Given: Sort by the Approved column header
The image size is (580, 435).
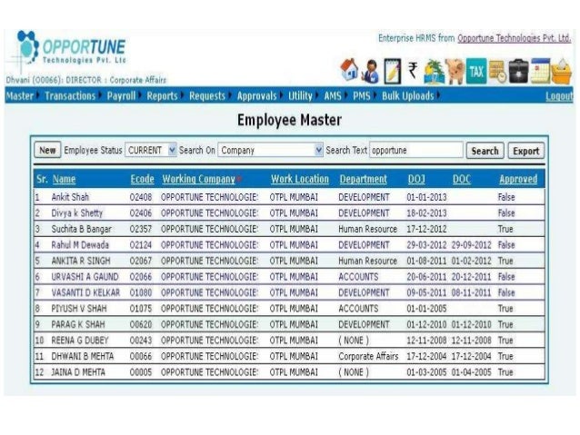Looking at the screenshot, I should [518, 179].
